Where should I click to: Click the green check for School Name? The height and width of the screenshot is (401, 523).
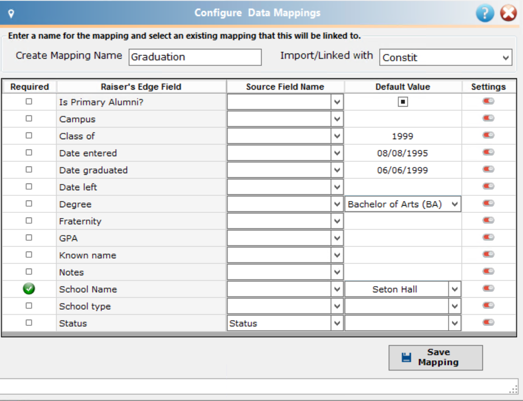29,289
